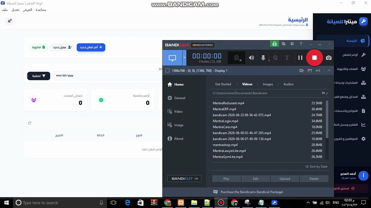The height and width of the screenshot is (208, 371).
Task: Toggle speaker sound recording in Bandicam
Action: click(x=251, y=58)
